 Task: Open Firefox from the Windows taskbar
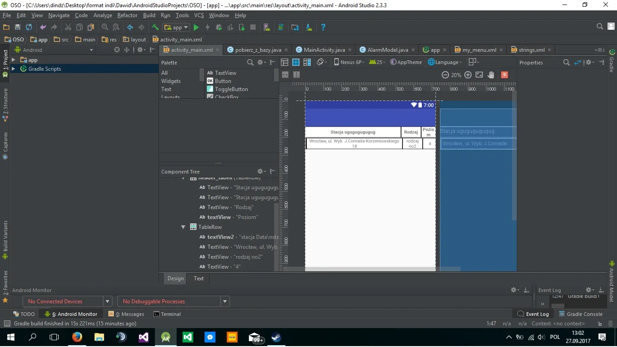click(77, 337)
